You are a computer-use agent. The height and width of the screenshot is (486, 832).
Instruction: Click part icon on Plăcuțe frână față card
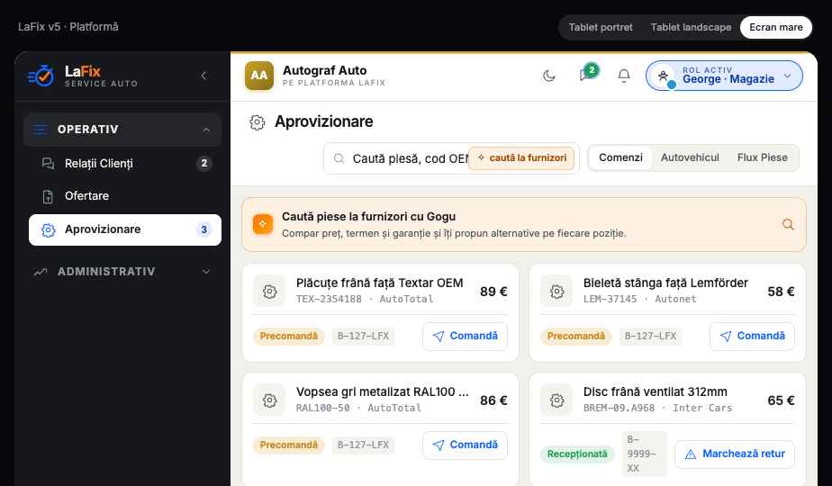tap(269, 292)
